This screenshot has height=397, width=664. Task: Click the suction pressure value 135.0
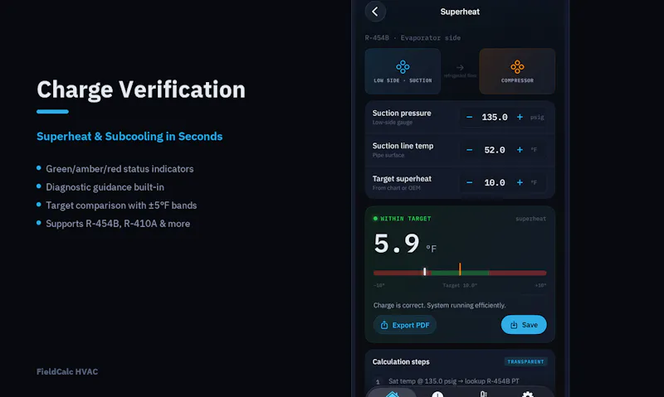tap(495, 117)
